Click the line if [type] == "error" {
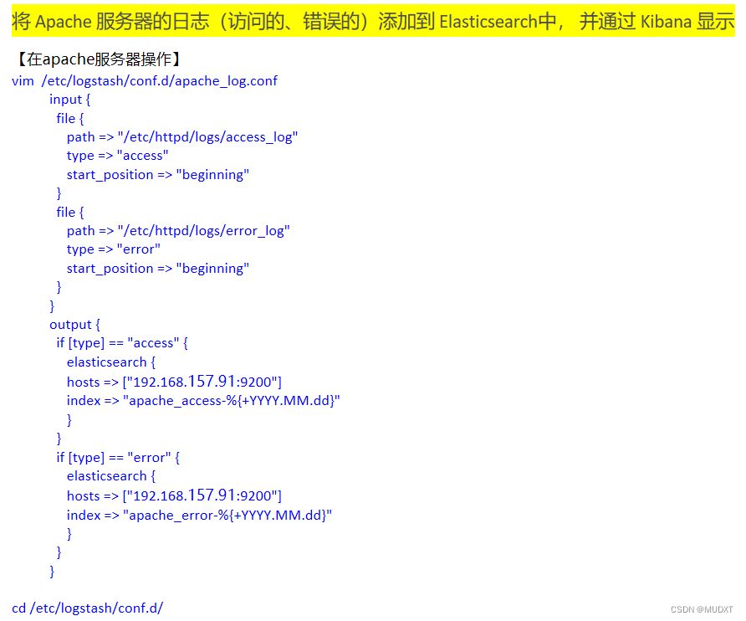The width and height of the screenshot is (746, 621). coord(118,458)
